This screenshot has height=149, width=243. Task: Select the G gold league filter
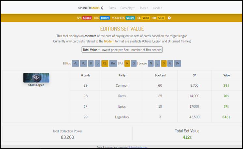click(x=170, y=63)
